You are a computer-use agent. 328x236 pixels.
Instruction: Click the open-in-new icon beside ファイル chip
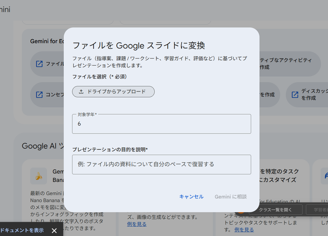point(39,64)
